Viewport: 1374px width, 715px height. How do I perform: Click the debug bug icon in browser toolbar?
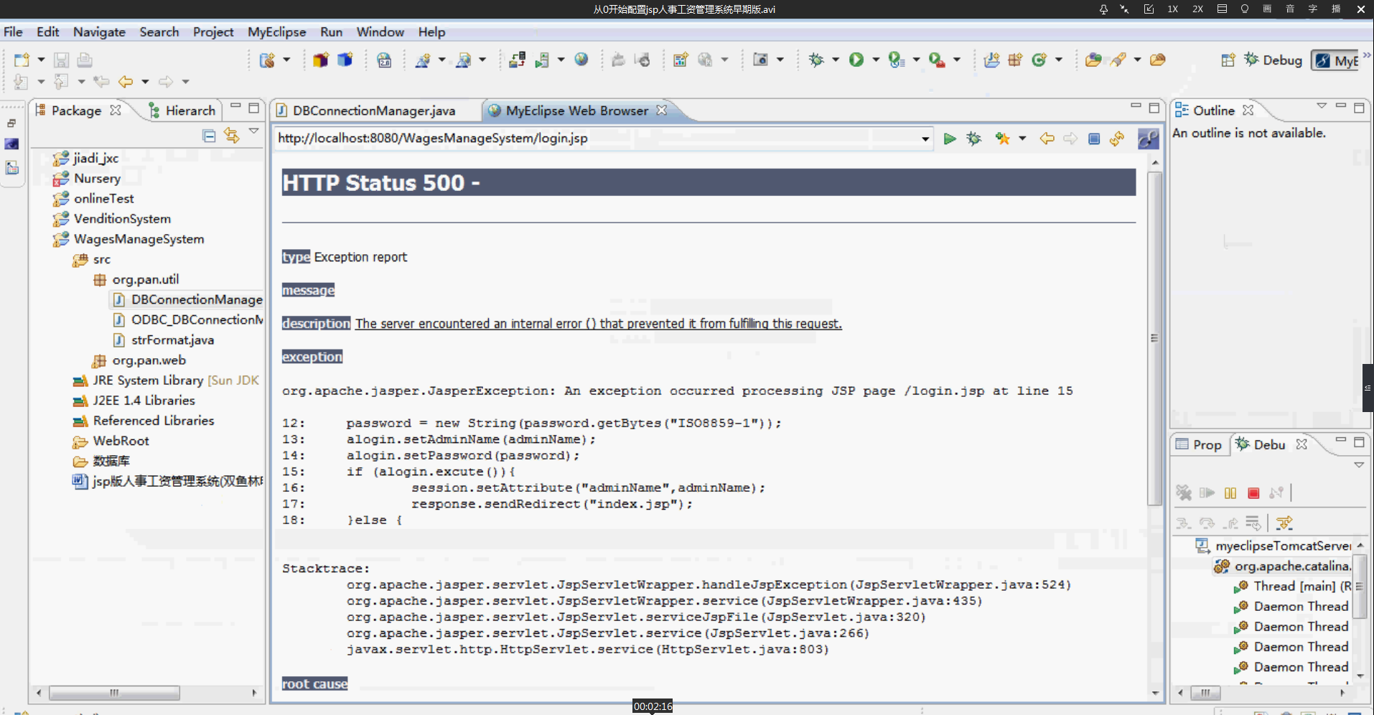pyautogui.click(x=974, y=139)
